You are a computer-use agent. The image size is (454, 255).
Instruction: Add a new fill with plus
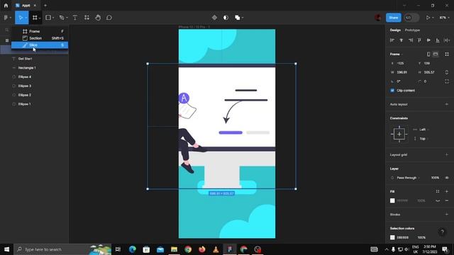click(x=447, y=191)
